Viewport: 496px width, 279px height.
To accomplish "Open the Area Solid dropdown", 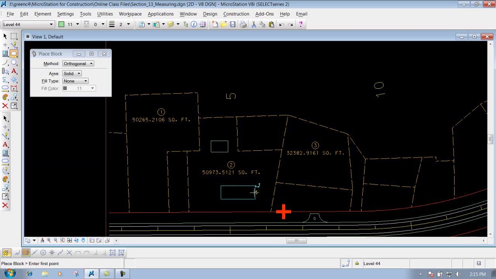I will coord(72,74).
